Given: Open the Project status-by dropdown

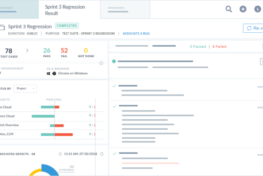Looking at the screenshot, I should coord(25,88).
